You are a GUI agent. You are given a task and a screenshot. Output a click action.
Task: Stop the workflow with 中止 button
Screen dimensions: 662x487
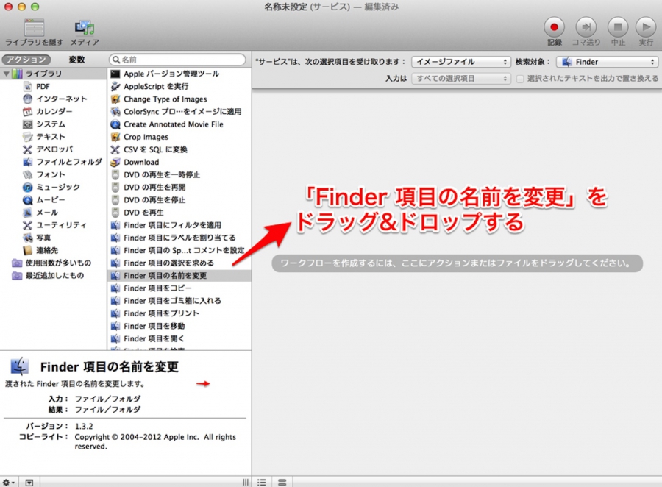[618, 27]
